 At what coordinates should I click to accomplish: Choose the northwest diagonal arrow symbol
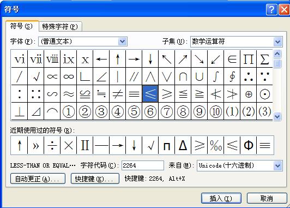(x=167, y=59)
